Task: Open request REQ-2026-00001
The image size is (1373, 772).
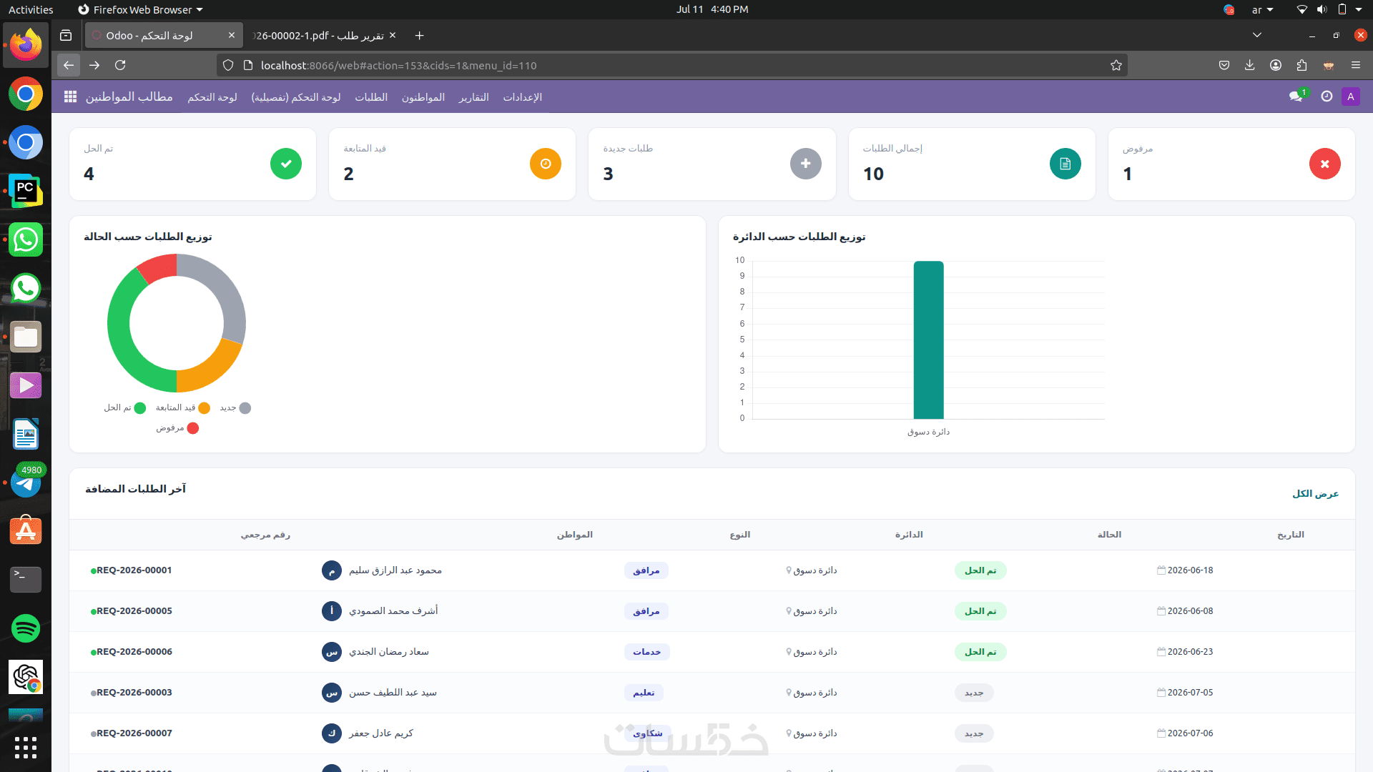Action: click(x=134, y=570)
